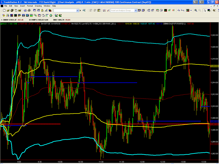
Task: Click the small black play arrow beside symbol box
Action: click(80, 10)
